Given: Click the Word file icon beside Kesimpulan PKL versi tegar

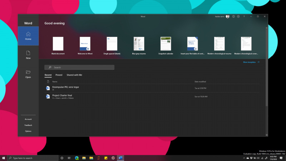Looking at the screenshot, I should 48,88.
